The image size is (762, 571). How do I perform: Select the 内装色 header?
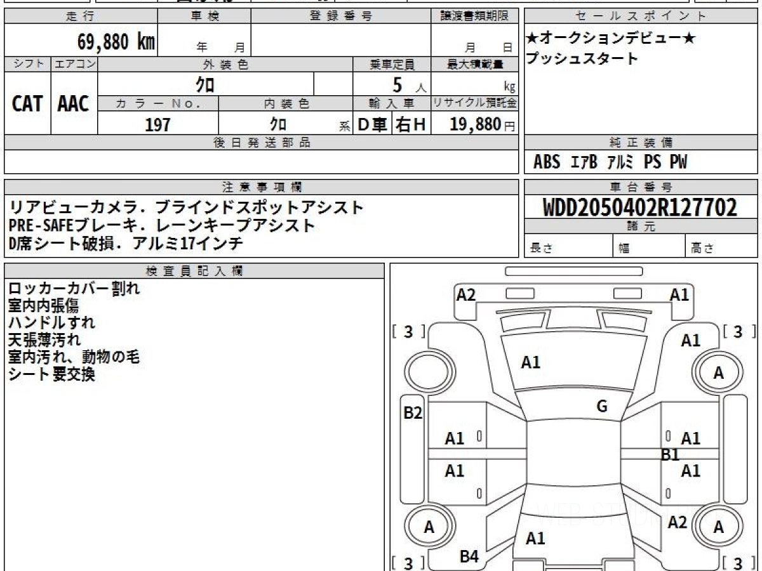[x=286, y=103]
